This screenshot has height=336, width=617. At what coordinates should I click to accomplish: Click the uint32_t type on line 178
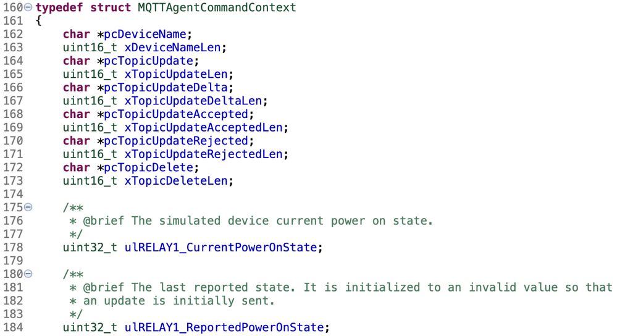(x=90, y=248)
